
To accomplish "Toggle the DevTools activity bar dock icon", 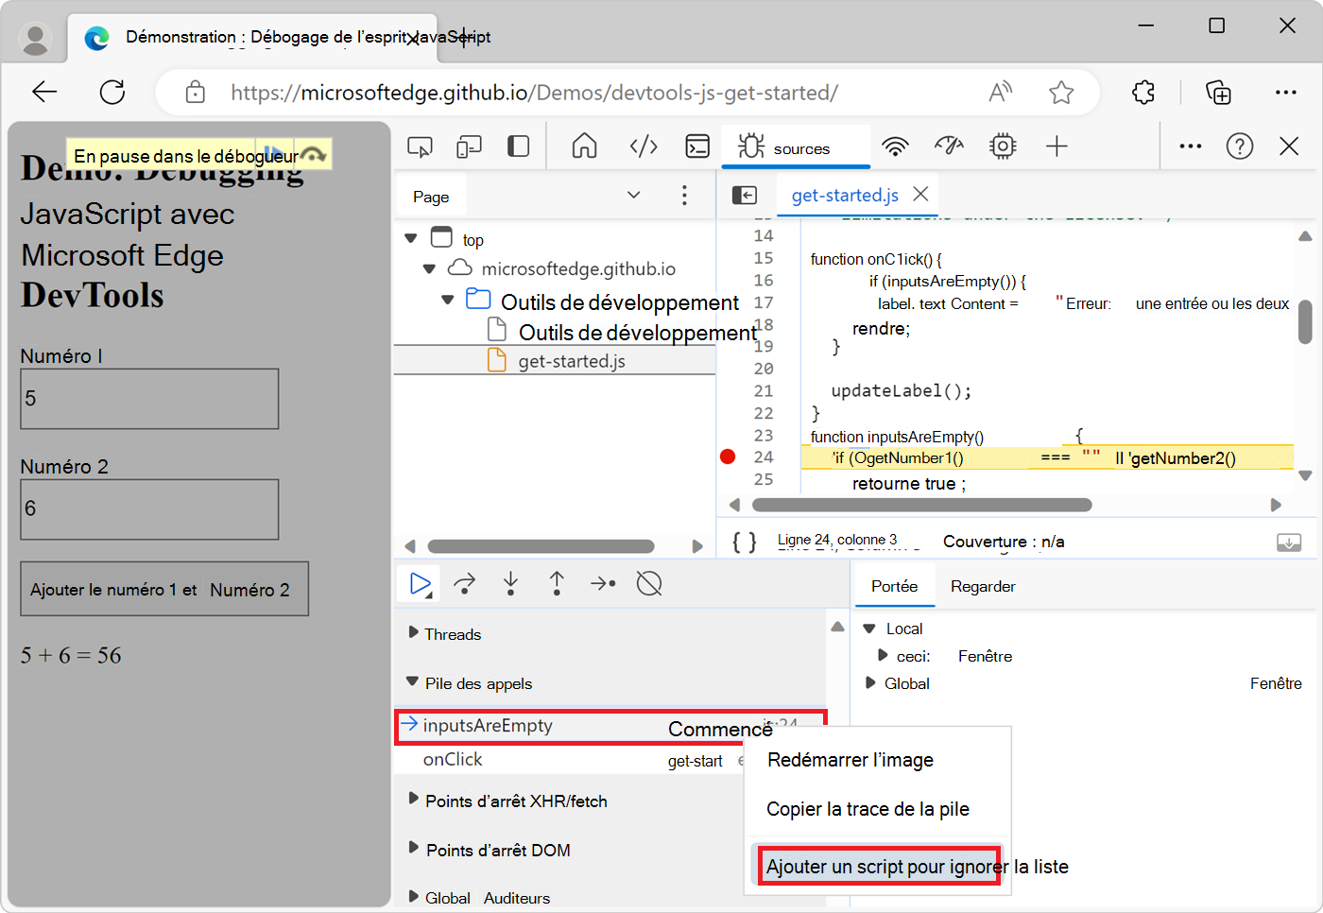I will [x=518, y=146].
